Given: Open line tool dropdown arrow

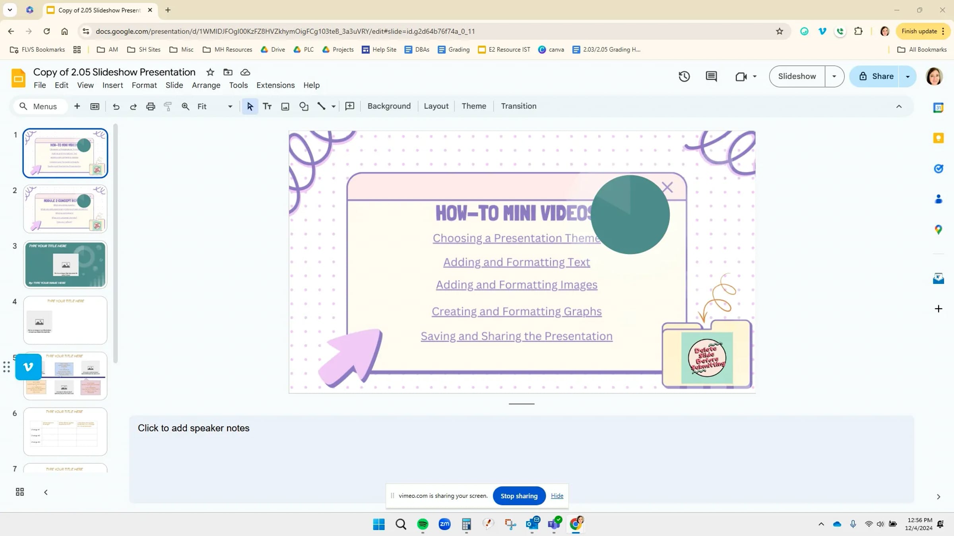Looking at the screenshot, I should (334, 106).
